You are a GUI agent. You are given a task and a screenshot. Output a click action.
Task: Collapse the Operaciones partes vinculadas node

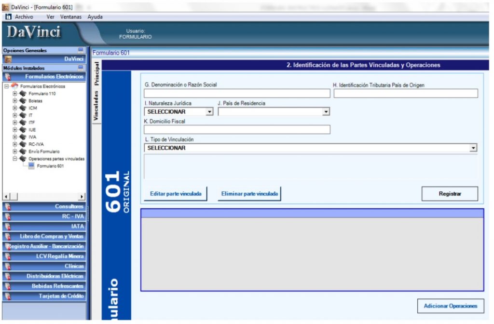pyautogui.click(x=15, y=158)
